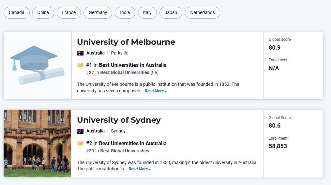Select the China country filter
The height and width of the screenshot is (185, 331).
pyautogui.click(x=43, y=13)
